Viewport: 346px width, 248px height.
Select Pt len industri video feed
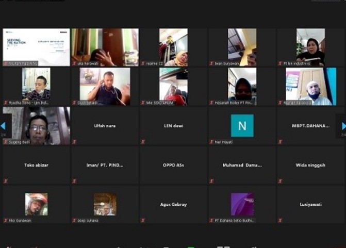[311, 47]
